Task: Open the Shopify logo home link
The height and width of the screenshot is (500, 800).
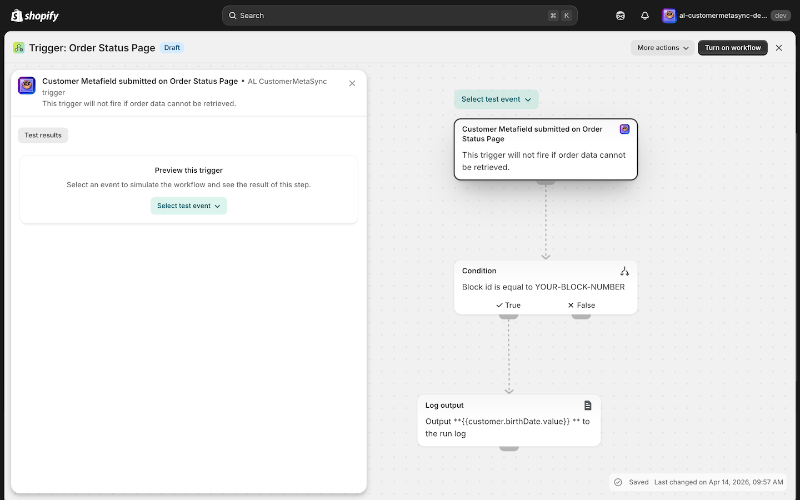Action: (35, 16)
